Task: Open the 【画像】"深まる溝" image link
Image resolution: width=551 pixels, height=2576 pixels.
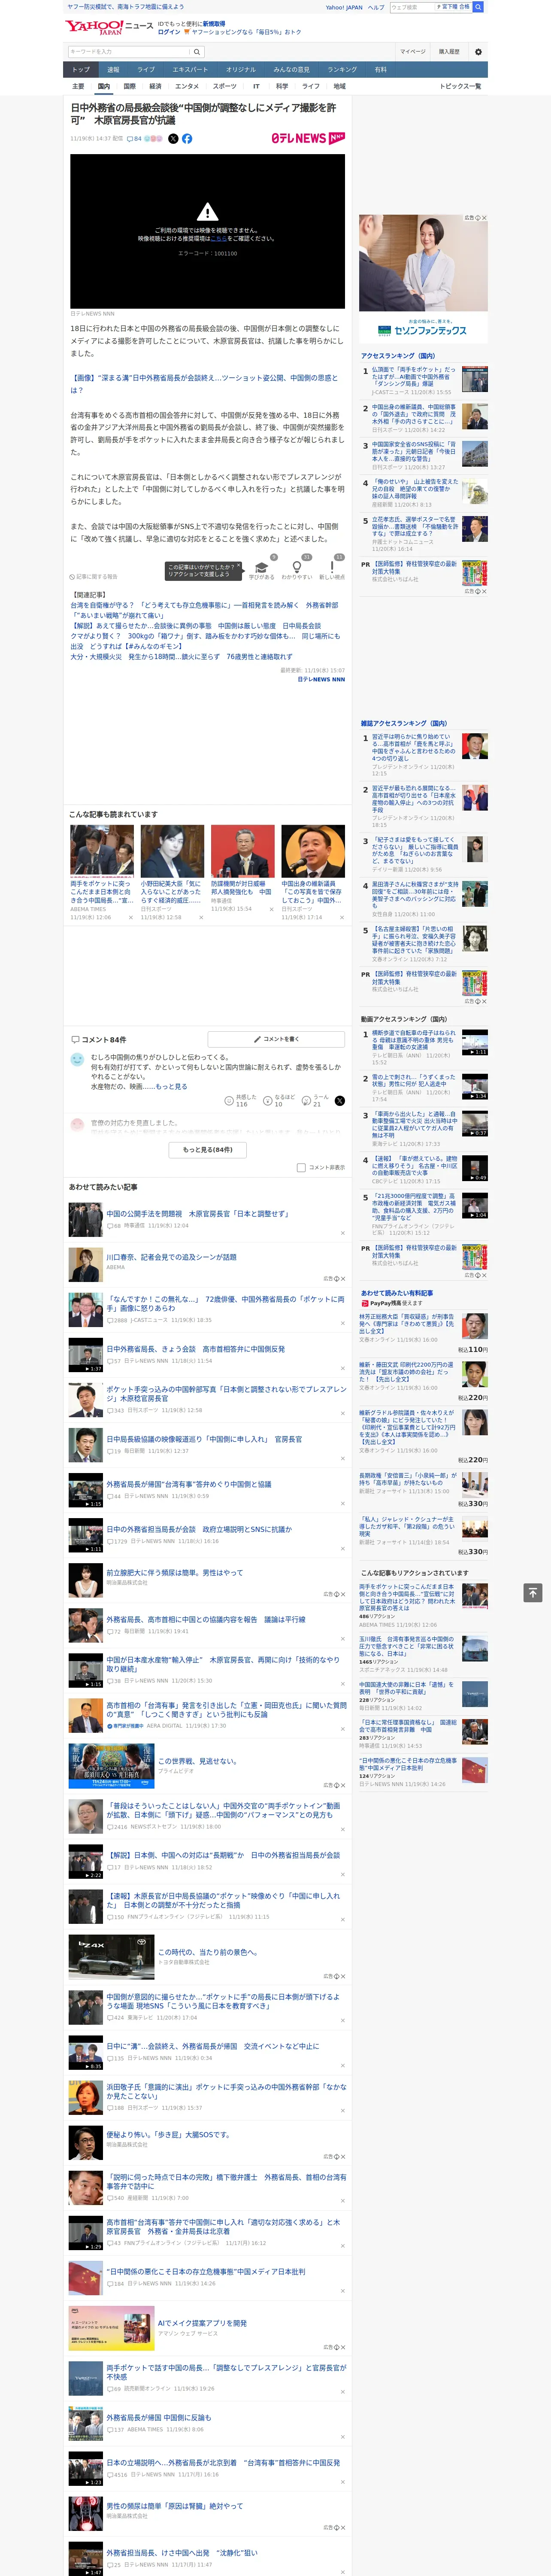Action: (x=203, y=384)
